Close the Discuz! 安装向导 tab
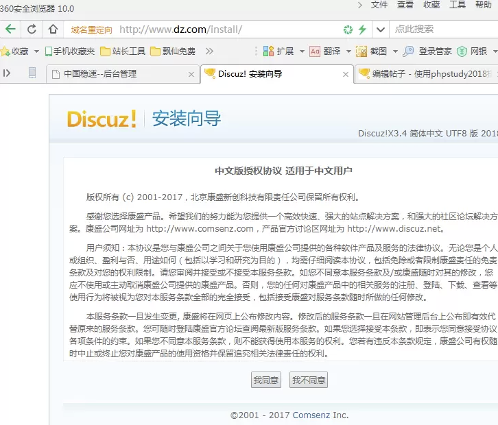The height and width of the screenshot is (425, 498). pyautogui.click(x=346, y=74)
